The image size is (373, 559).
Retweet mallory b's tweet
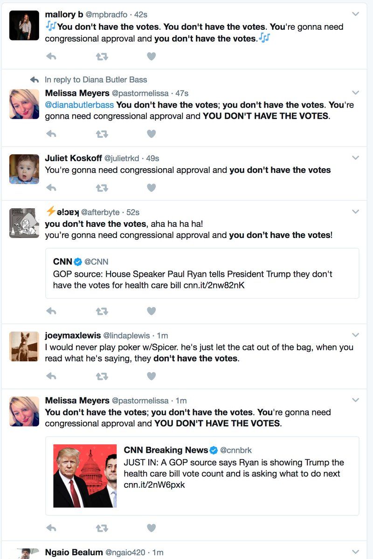[x=102, y=56]
